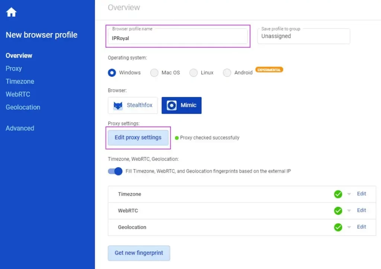
Task: Click the home icon in sidebar
Action: pos(11,12)
